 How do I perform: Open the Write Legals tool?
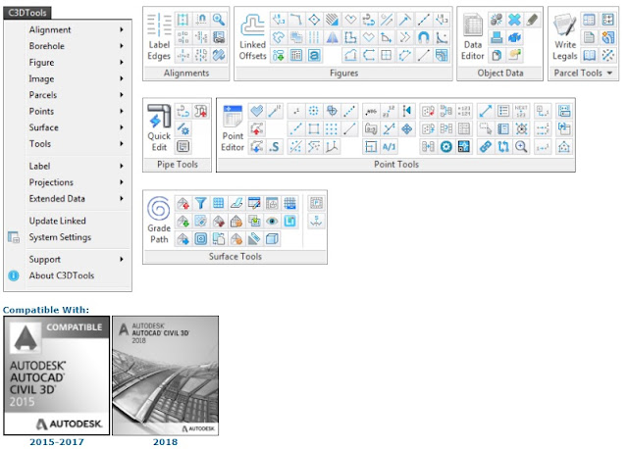[565, 37]
